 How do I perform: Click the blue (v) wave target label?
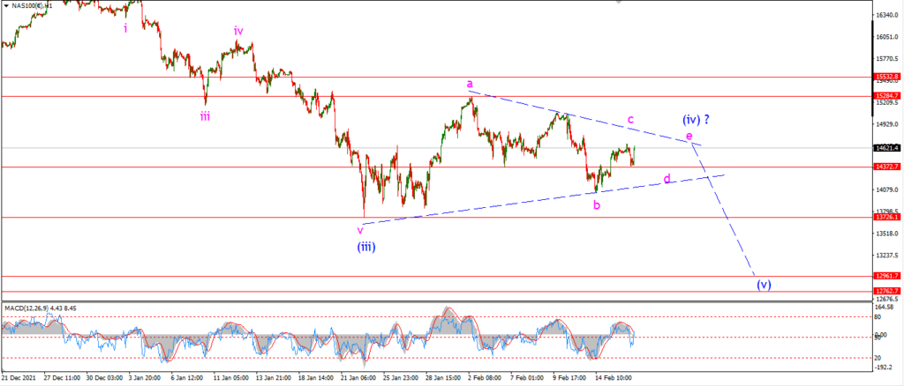tap(764, 284)
